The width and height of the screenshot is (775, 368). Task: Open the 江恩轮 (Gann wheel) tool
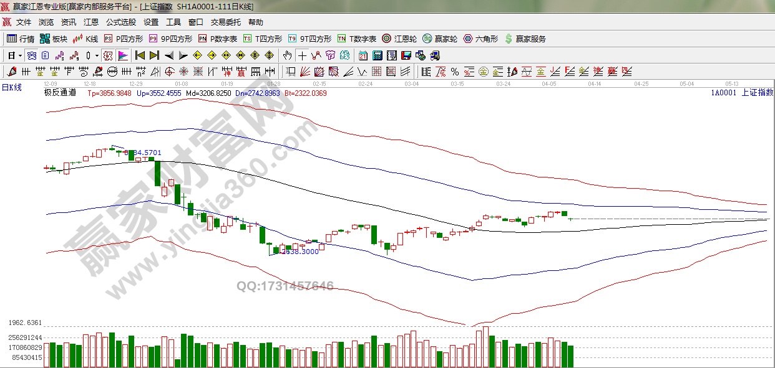click(x=399, y=39)
